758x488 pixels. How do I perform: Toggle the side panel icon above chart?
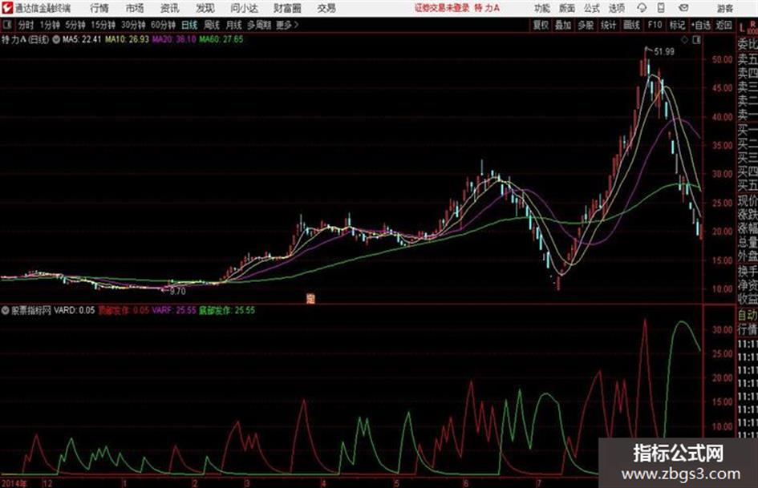(x=696, y=40)
